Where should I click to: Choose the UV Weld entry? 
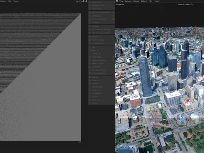102,23
